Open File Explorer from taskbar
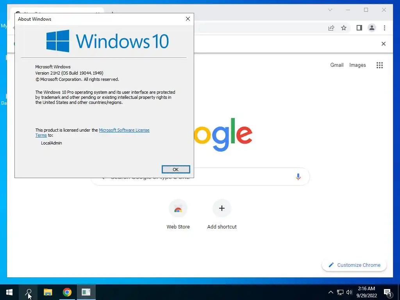 click(x=48, y=292)
